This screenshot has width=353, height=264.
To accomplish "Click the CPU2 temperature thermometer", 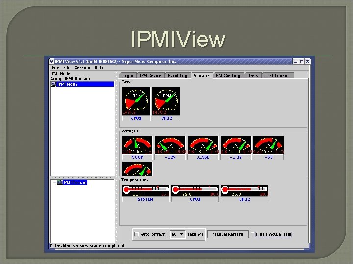I will tap(244, 190).
